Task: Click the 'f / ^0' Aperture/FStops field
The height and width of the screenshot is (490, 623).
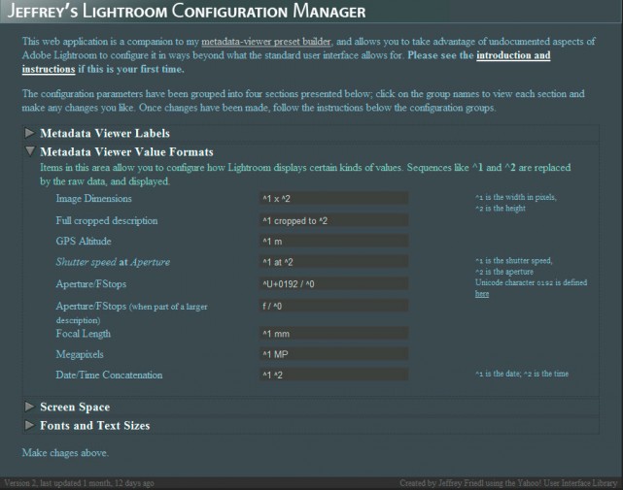Action: [333, 306]
